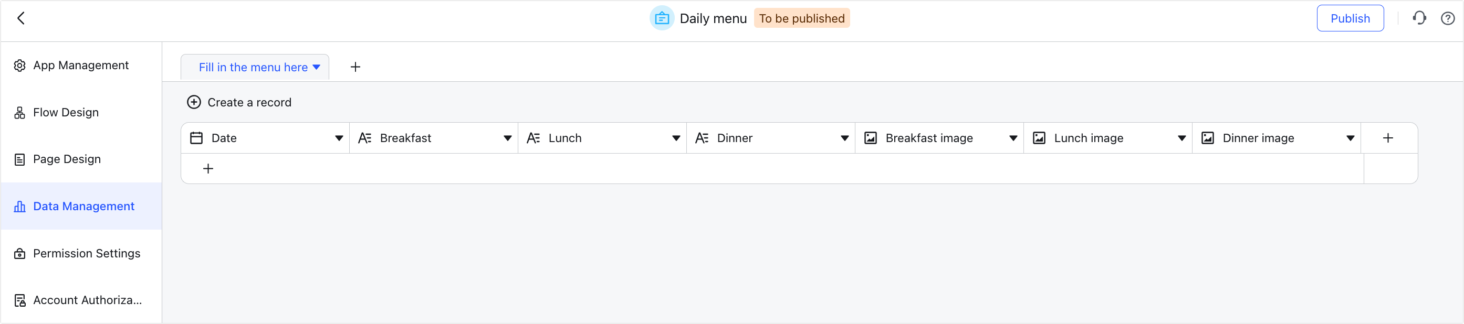
Task: Click the Publish button
Action: pos(1351,18)
